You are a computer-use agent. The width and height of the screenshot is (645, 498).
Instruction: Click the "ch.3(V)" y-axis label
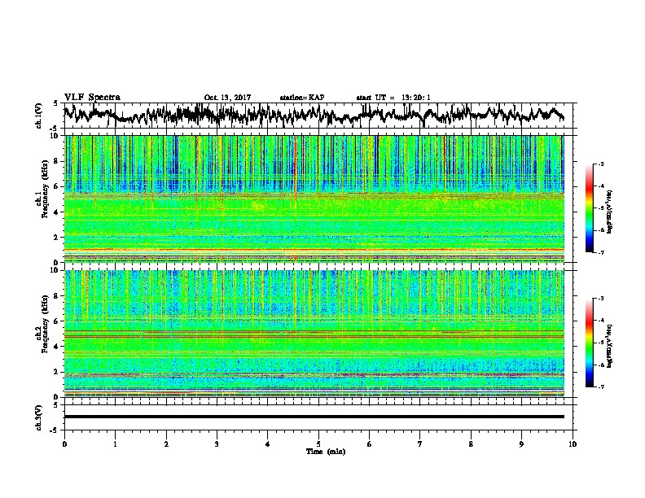pos(39,418)
